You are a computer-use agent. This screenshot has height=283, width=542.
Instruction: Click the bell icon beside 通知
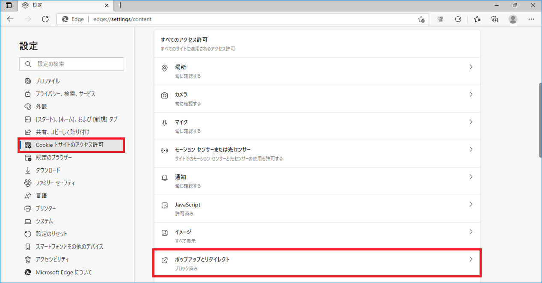click(x=164, y=177)
